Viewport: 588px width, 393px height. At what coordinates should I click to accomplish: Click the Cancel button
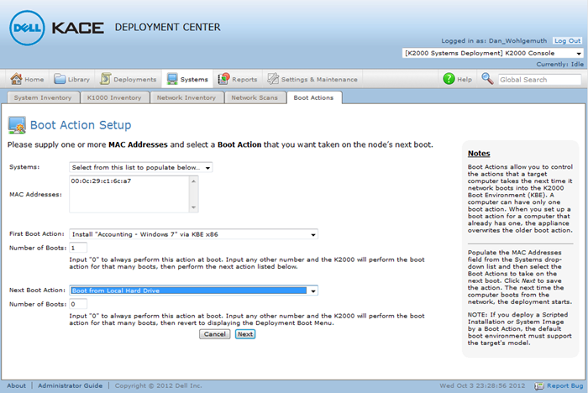pyautogui.click(x=214, y=334)
